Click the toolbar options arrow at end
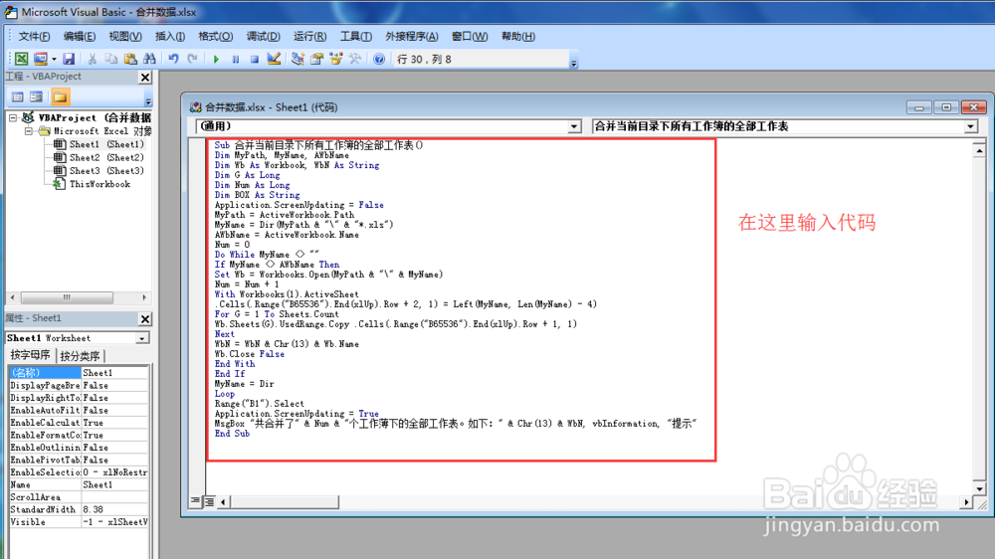 pyautogui.click(x=574, y=64)
